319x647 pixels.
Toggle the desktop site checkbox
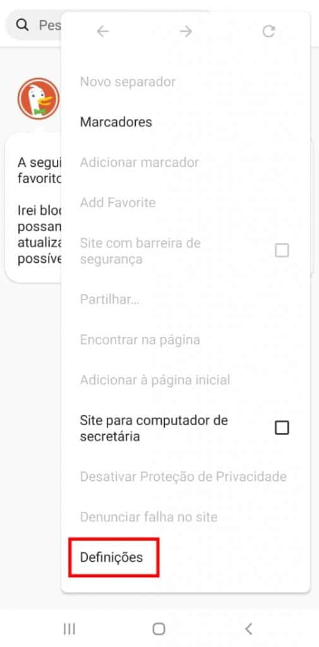(282, 428)
